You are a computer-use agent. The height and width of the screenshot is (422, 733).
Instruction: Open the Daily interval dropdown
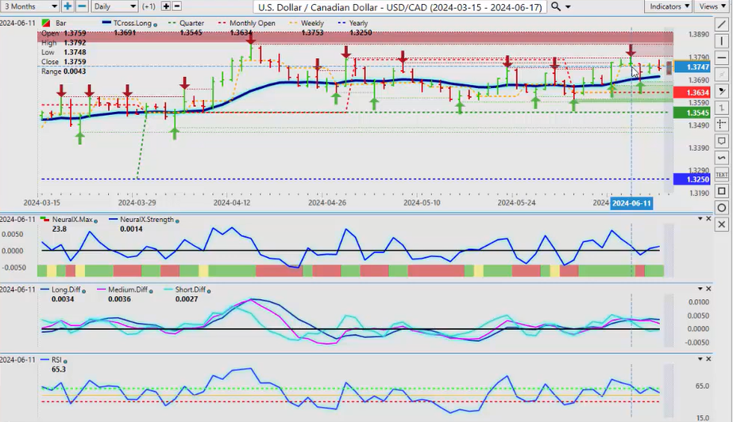[x=114, y=6]
